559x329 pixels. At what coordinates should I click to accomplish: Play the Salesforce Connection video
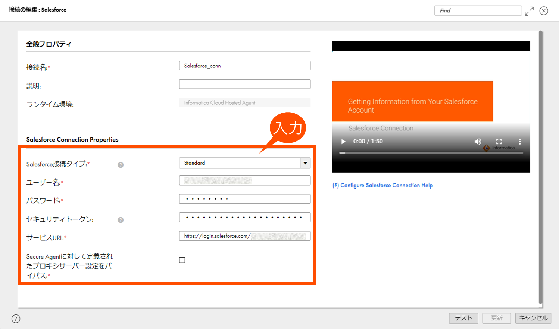point(343,142)
